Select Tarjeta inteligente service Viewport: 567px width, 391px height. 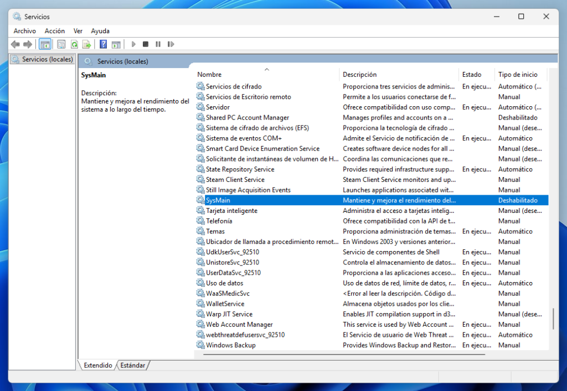[x=372, y=211]
